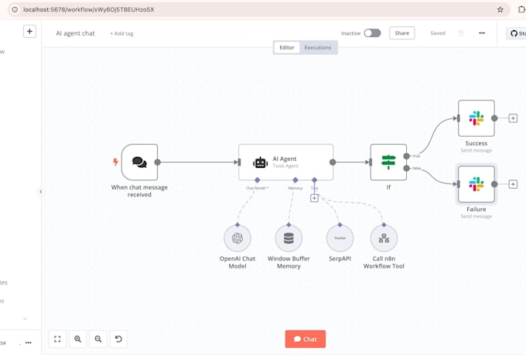This screenshot has height=355, width=526.
Task: Toggle the workflow Inactive switch
Action: [372, 33]
